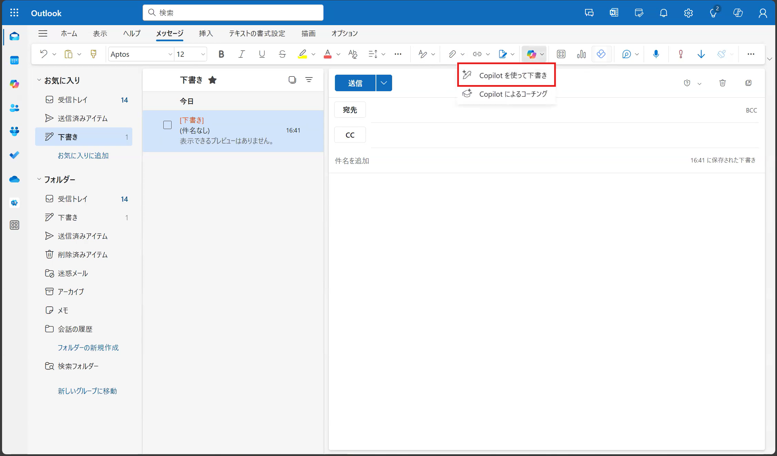
Task: Select checkbox for 件名なし draft
Action: (x=167, y=125)
